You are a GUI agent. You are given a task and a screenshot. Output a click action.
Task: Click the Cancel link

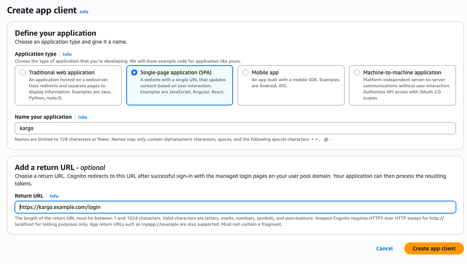384,248
